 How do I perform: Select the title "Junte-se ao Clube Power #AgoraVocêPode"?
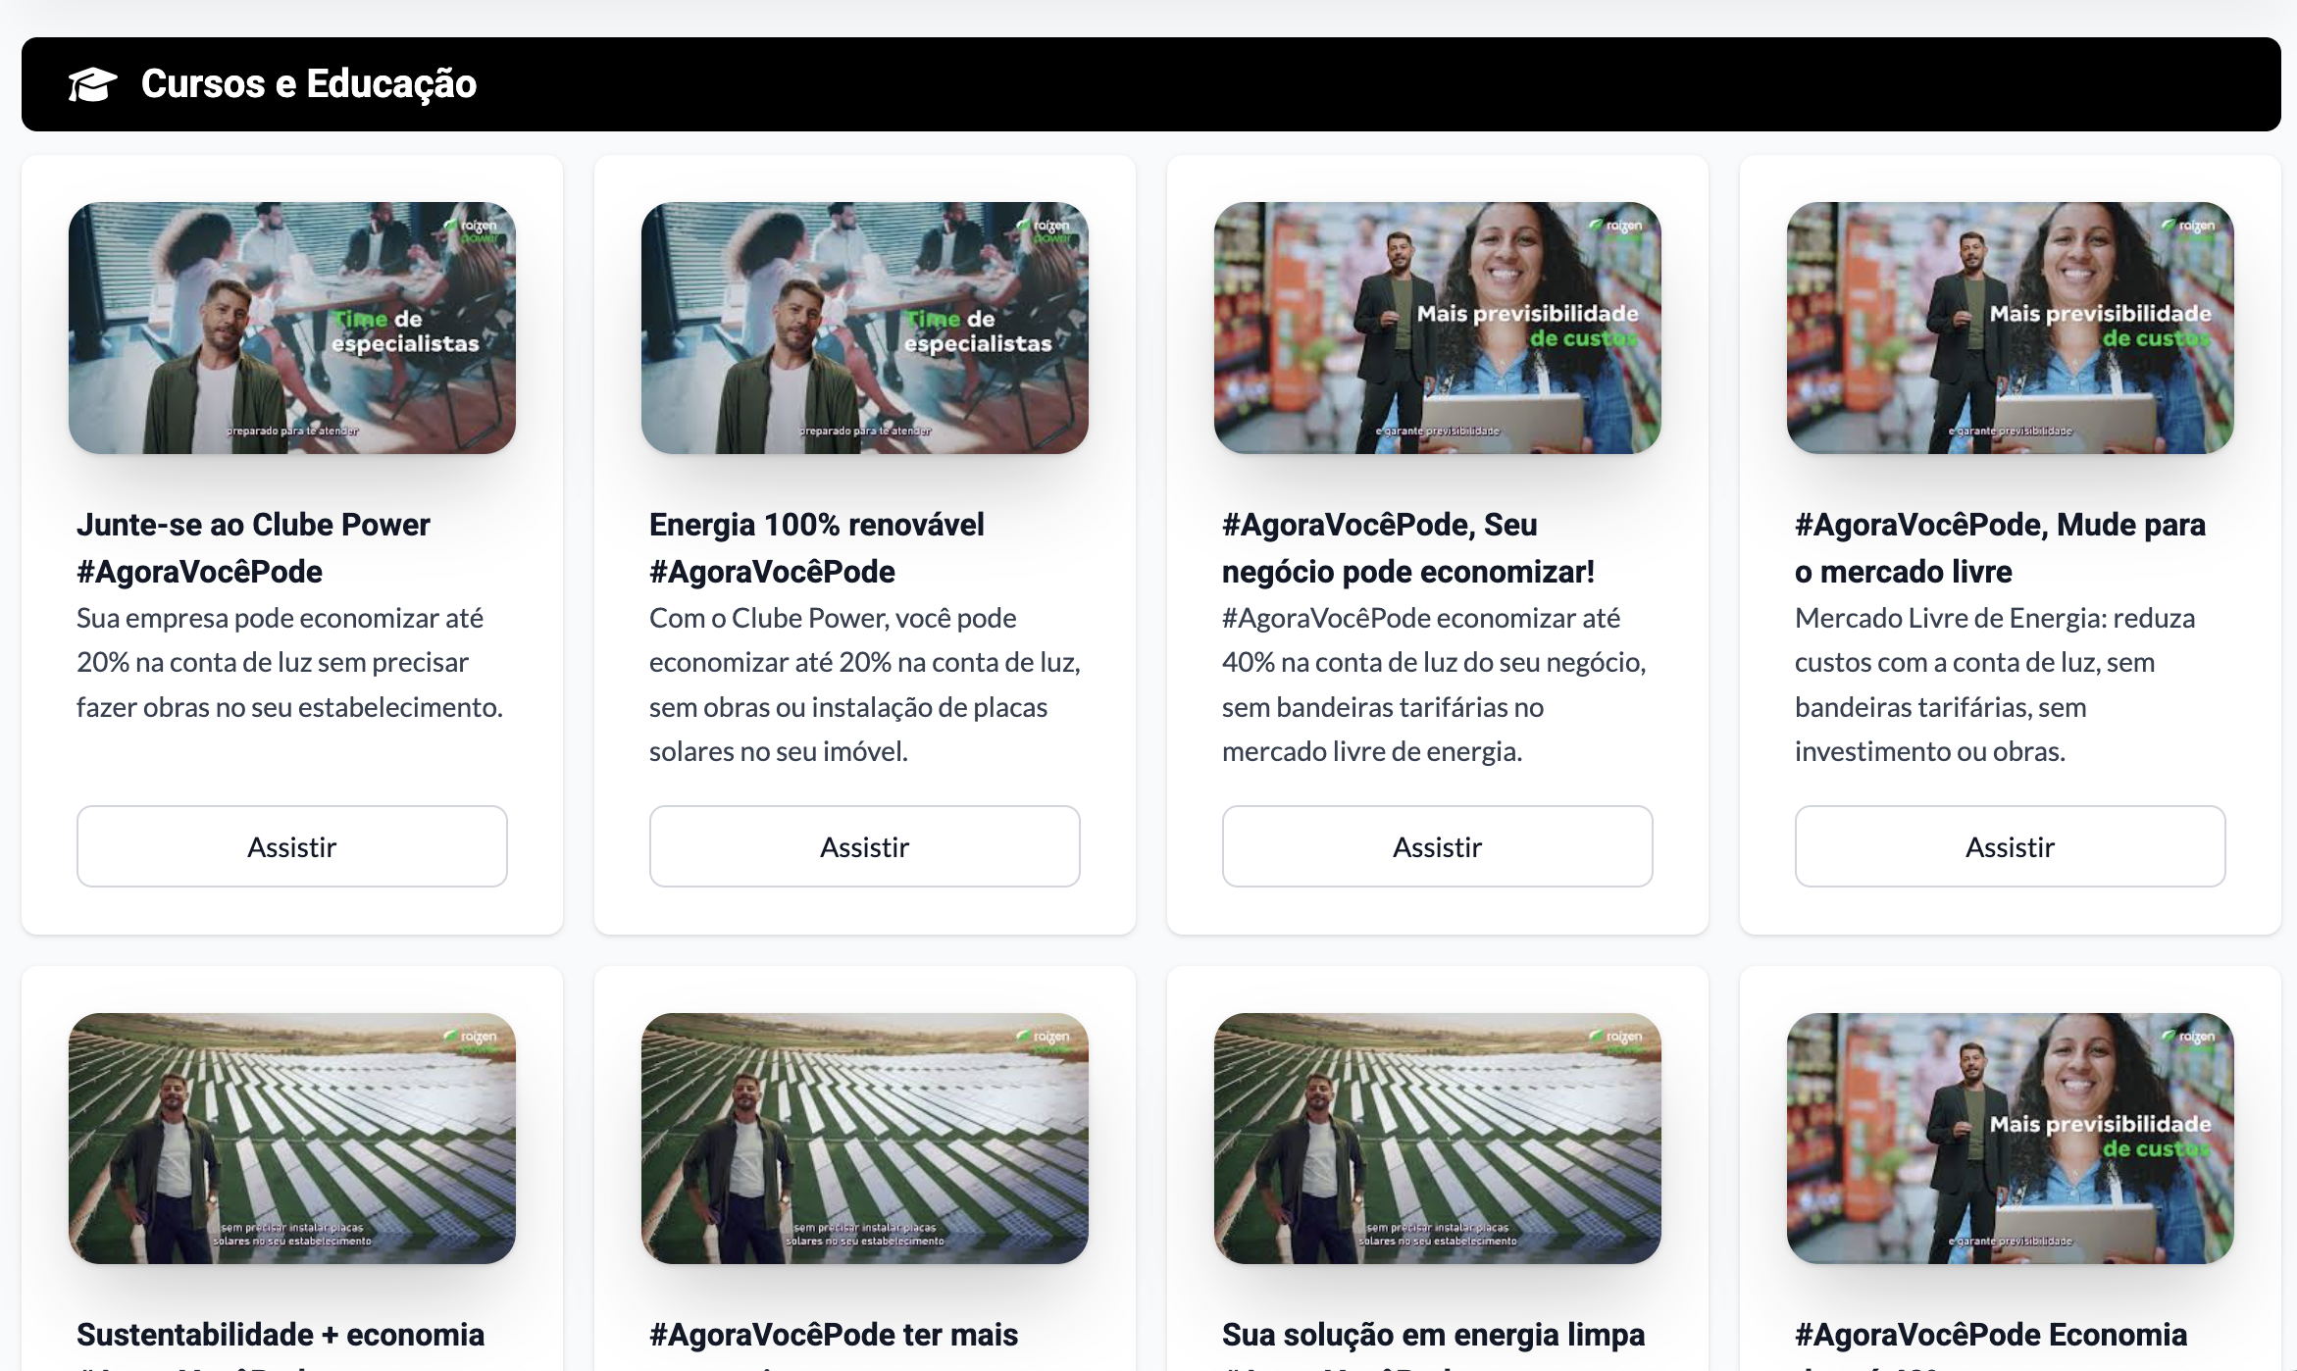[253, 548]
